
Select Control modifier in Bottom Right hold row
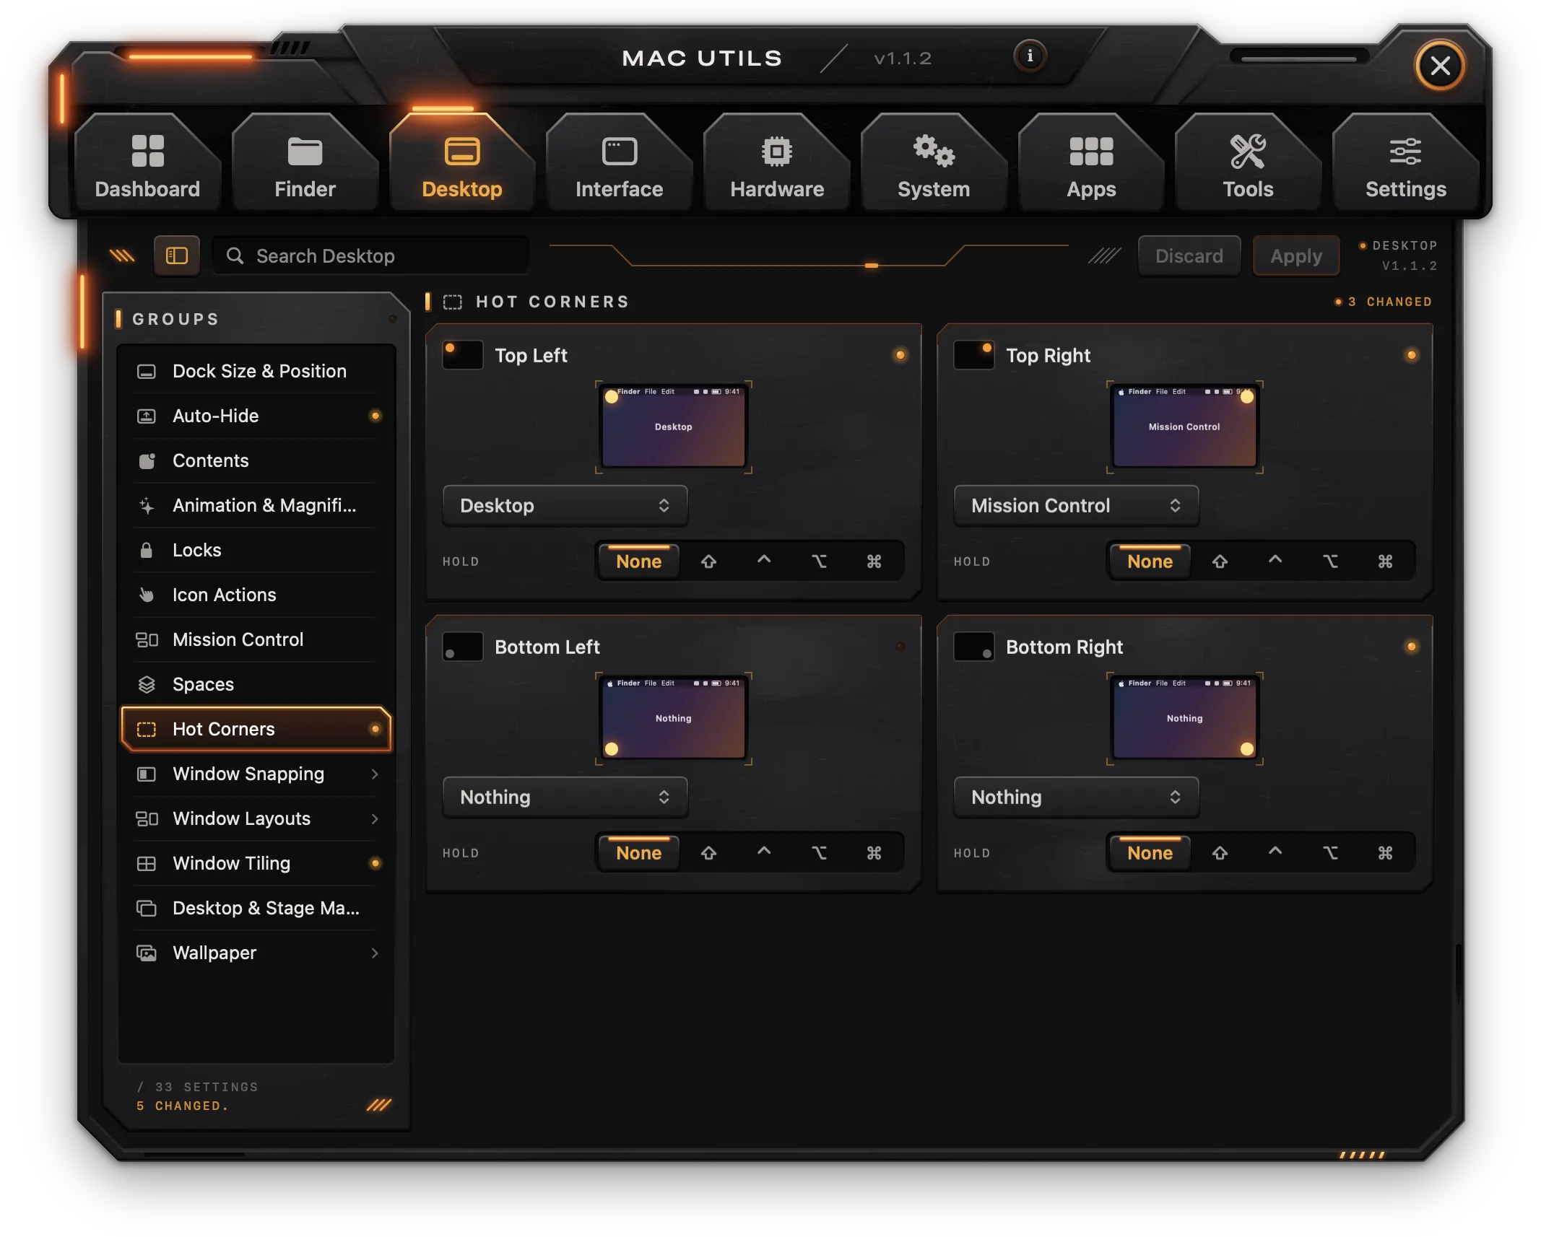pos(1275,853)
